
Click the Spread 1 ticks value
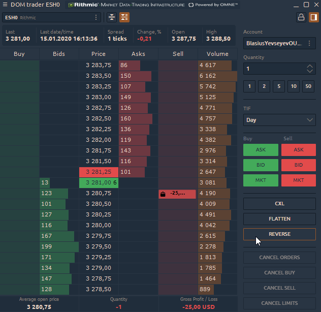(x=117, y=39)
